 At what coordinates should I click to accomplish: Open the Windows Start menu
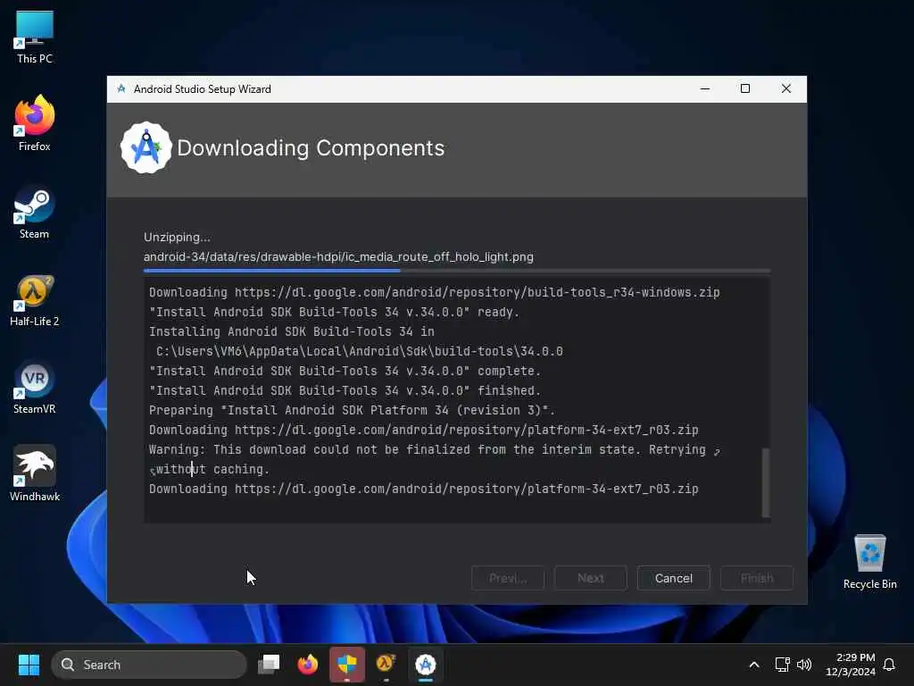[29, 665]
